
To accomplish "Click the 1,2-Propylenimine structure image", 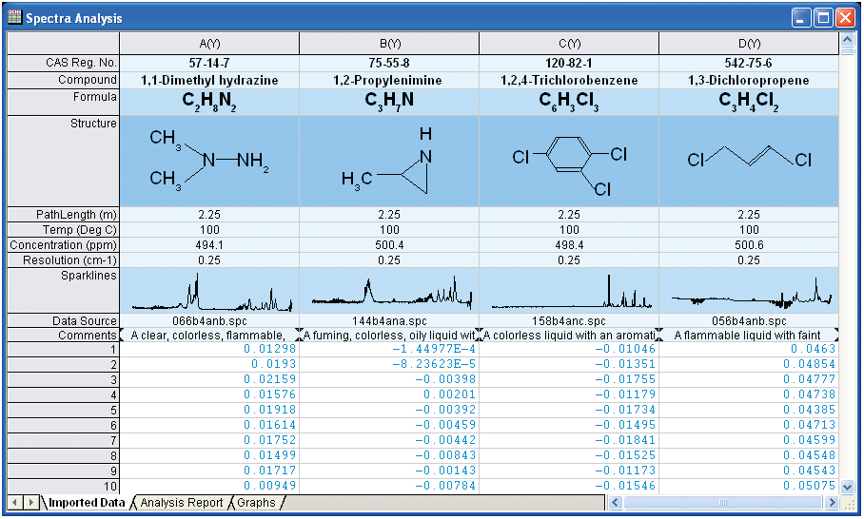I will (389, 161).
